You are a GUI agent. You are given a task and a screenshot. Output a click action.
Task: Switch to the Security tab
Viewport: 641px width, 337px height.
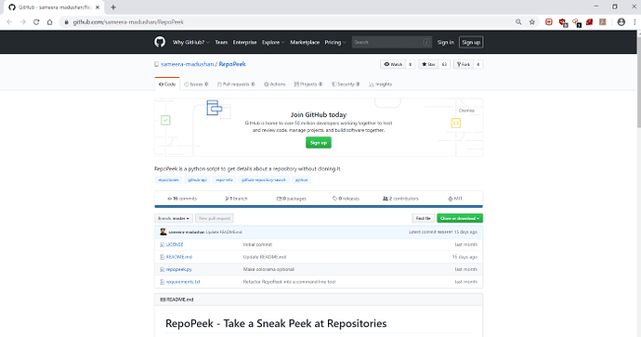coord(346,84)
